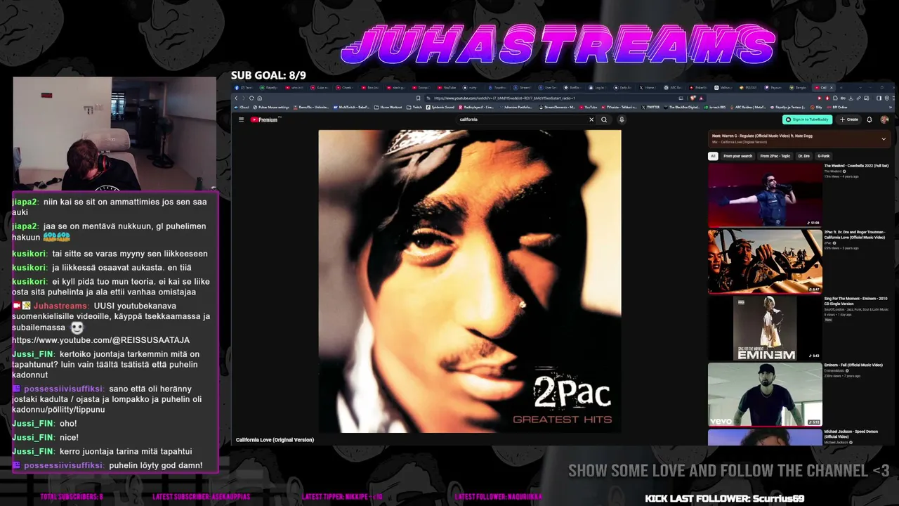Viewport: 899px width, 506px height.
Task: Start voice search with the microphone
Action: tap(622, 119)
